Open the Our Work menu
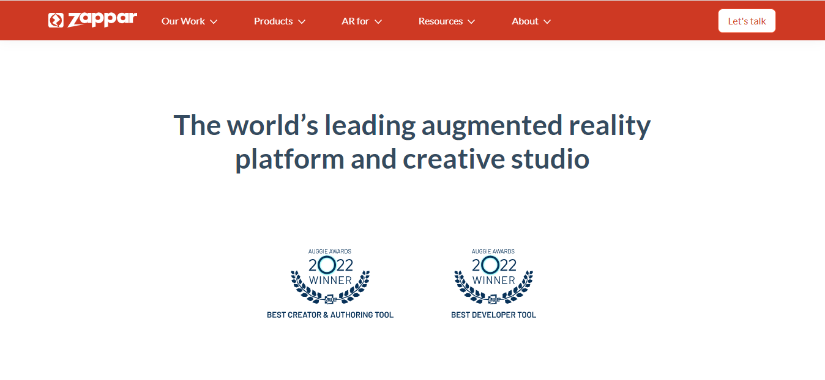 189,21
